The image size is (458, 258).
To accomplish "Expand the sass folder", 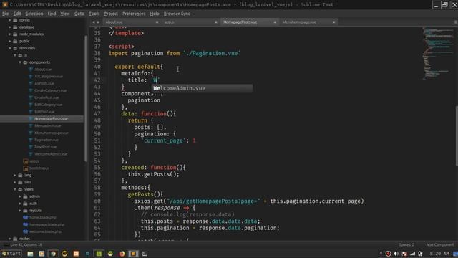I will [15, 182].
